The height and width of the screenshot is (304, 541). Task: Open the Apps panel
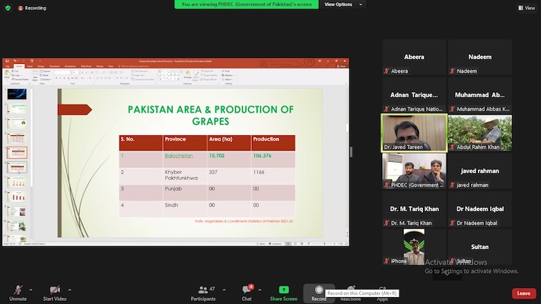[x=382, y=293]
